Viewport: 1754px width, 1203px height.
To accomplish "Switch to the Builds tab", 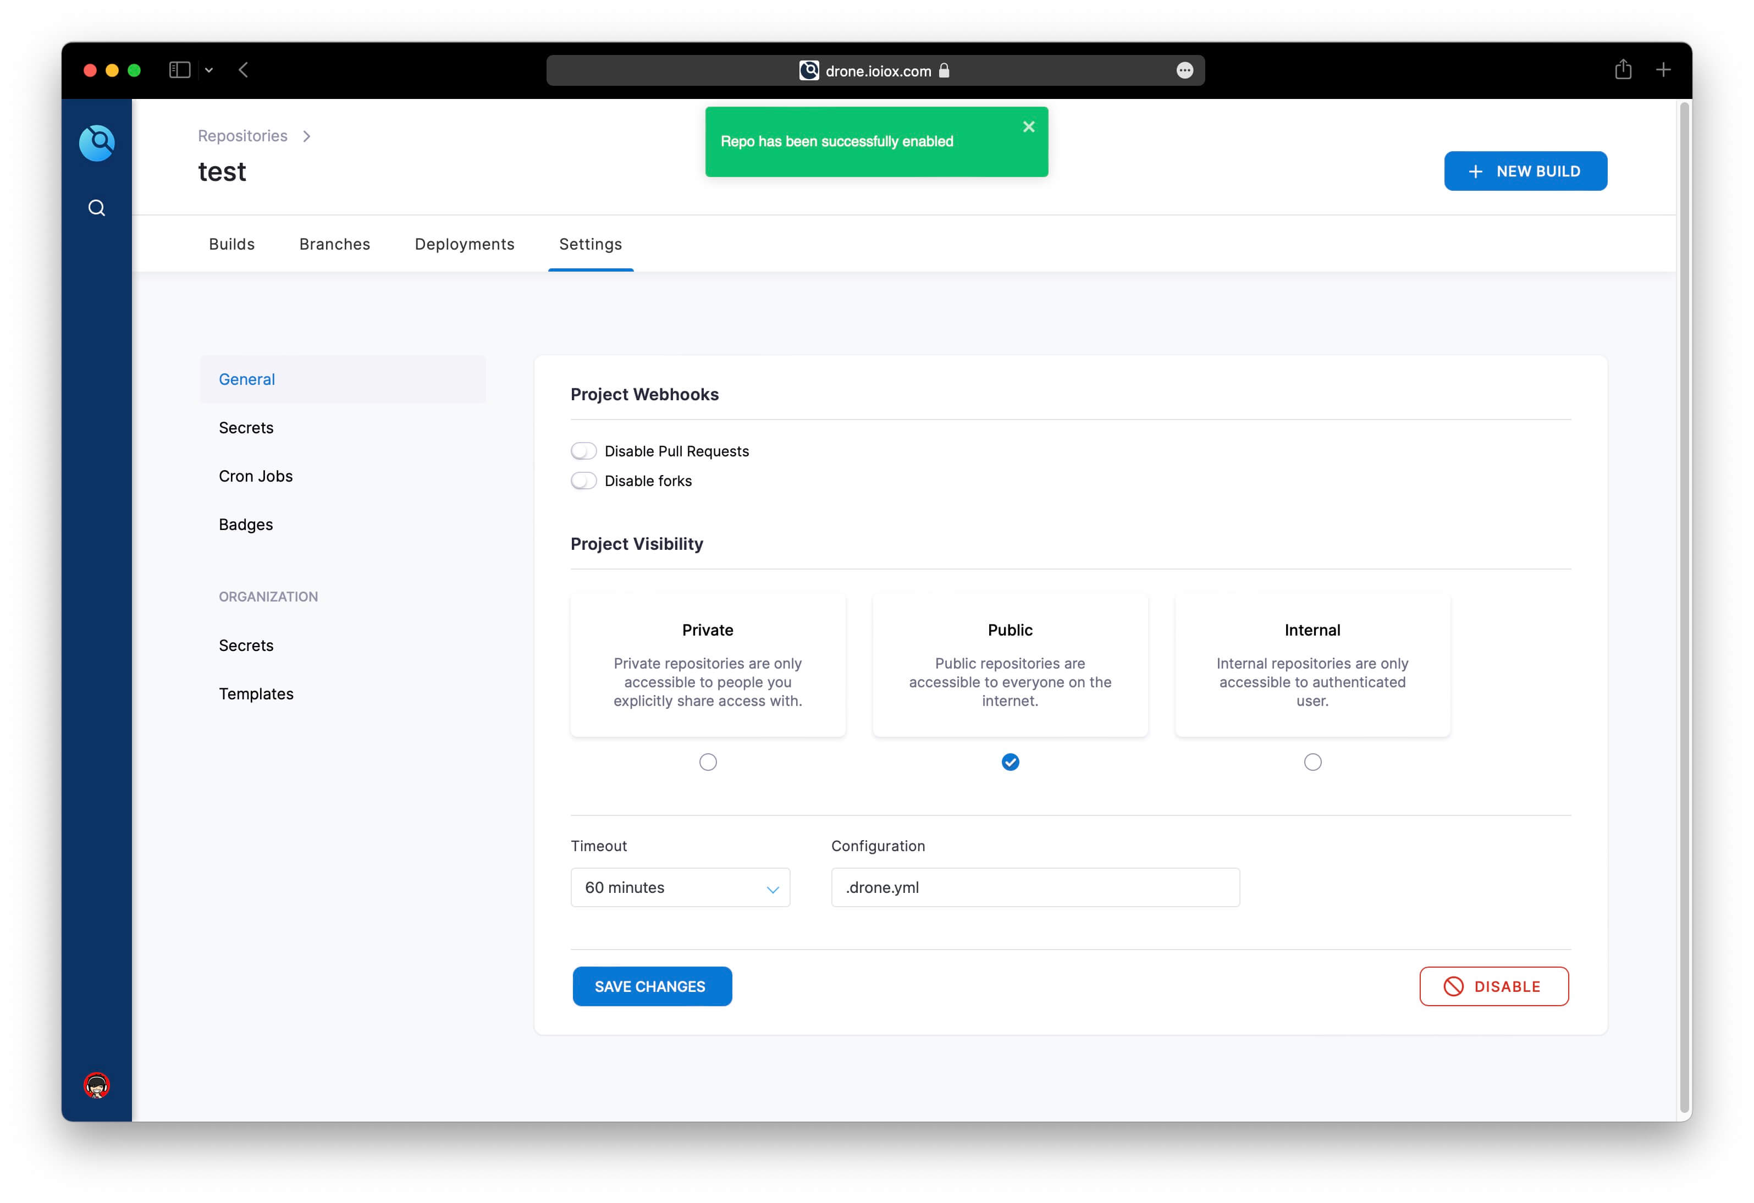I will 231,245.
